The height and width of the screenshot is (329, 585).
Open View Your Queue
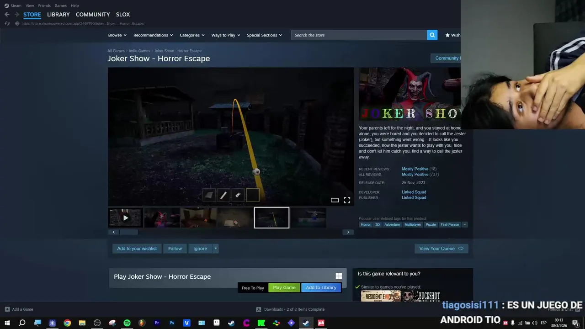point(441,249)
